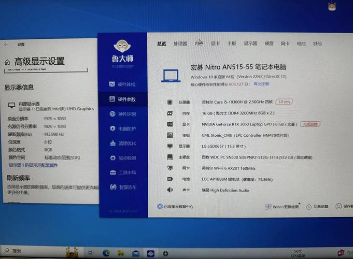Switch to 硬盘 tab
The image size is (353, 259).
point(269,44)
